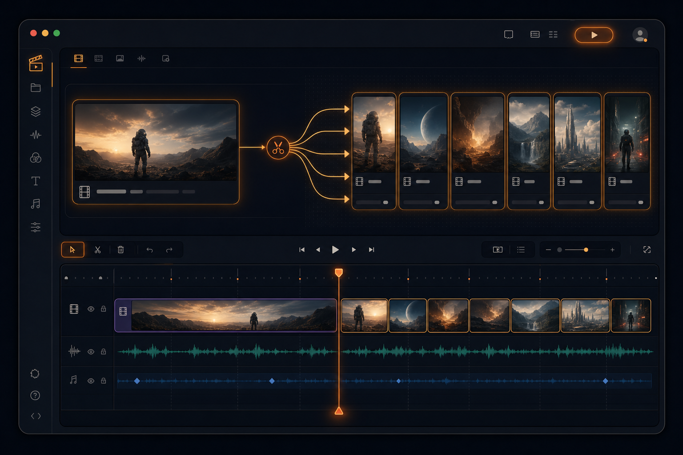Select the arrow selection tool
The width and height of the screenshot is (683, 455).
pyautogui.click(x=72, y=250)
